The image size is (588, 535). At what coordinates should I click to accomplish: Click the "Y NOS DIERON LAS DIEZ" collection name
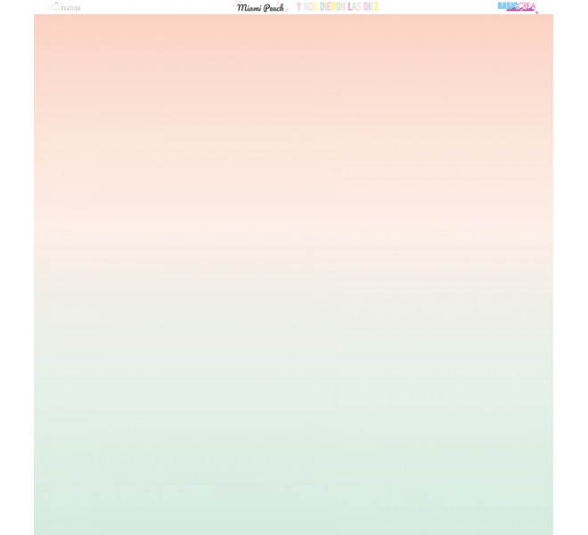338,7
